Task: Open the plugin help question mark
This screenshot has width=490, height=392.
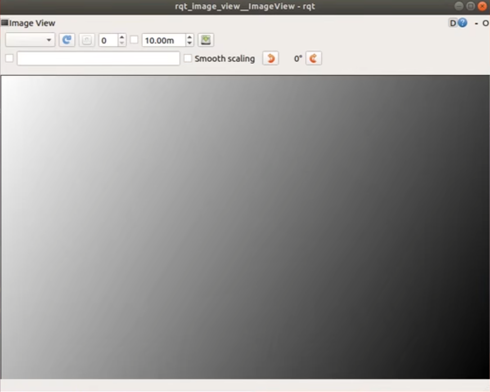Action: (x=463, y=23)
